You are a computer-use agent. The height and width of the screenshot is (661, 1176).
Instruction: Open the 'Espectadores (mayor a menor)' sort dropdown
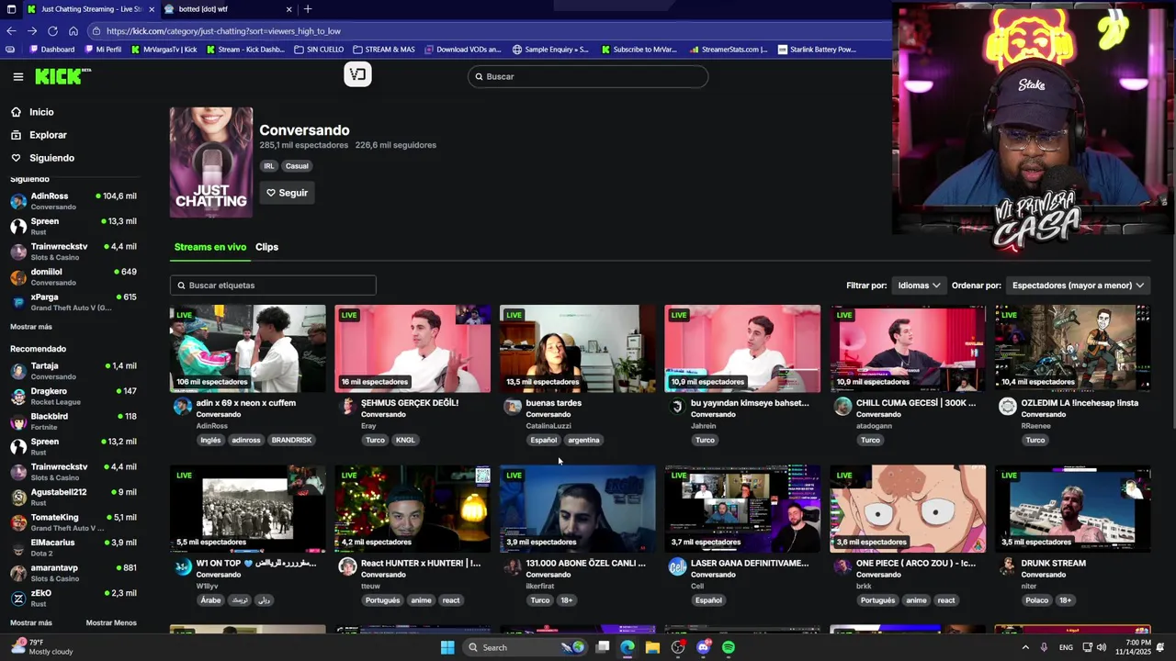coord(1078,286)
